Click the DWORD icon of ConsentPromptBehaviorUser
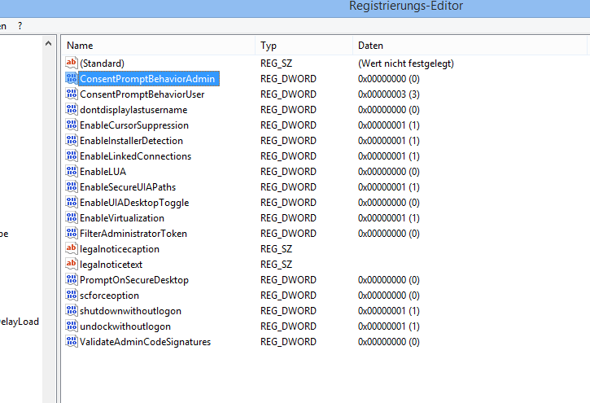Image resolution: width=590 pixels, height=403 pixels. [x=71, y=94]
